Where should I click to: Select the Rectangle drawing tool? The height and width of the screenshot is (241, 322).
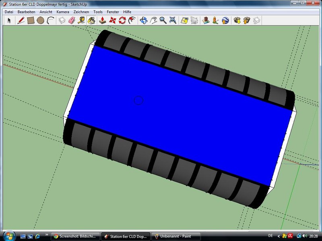point(31,20)
